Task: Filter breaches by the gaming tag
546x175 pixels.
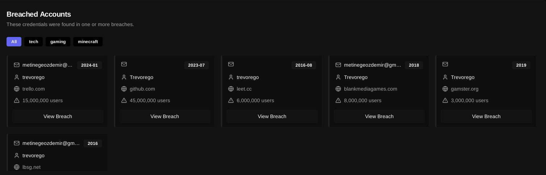Action: pos(58,42)
